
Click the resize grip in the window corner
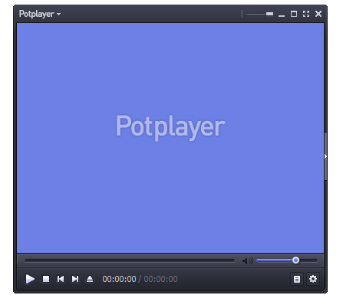pyautogui.click(x=325, y=290)
